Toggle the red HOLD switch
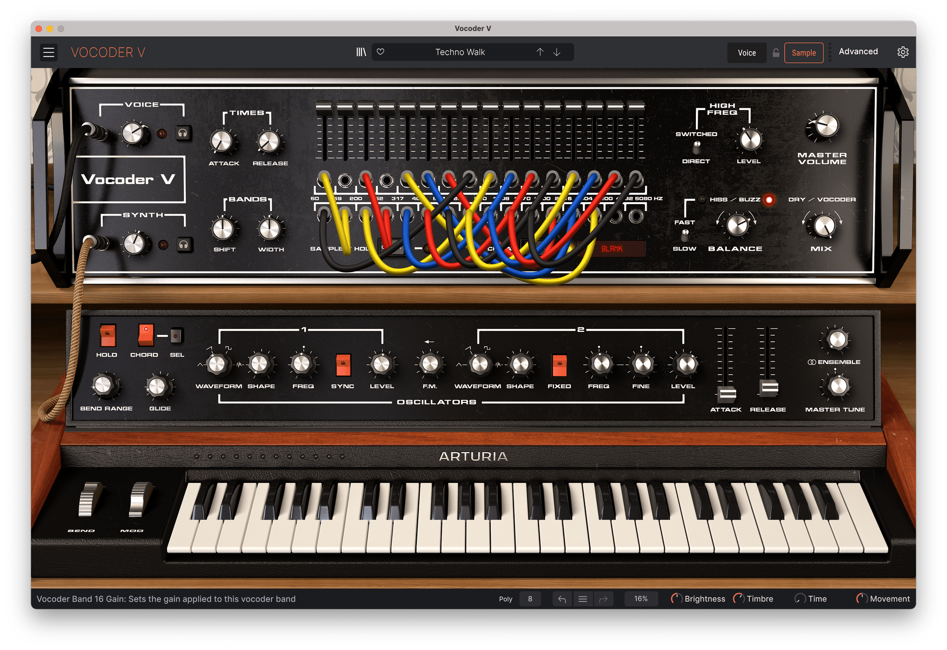This screenshot has height=650, width=947. [x=108, y=335]
